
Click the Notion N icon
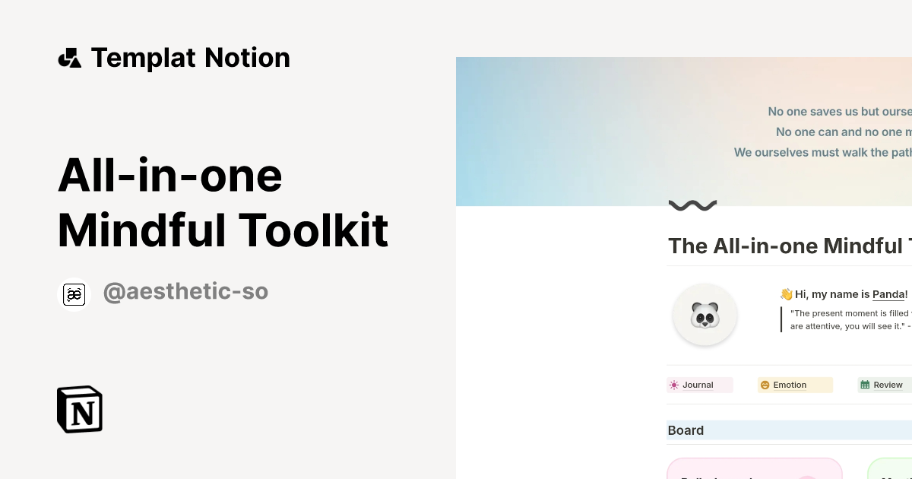coord(80,409)
